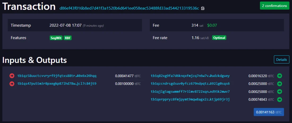Click the RBF feature badge

pyautogui.click(x=68, y=38)
